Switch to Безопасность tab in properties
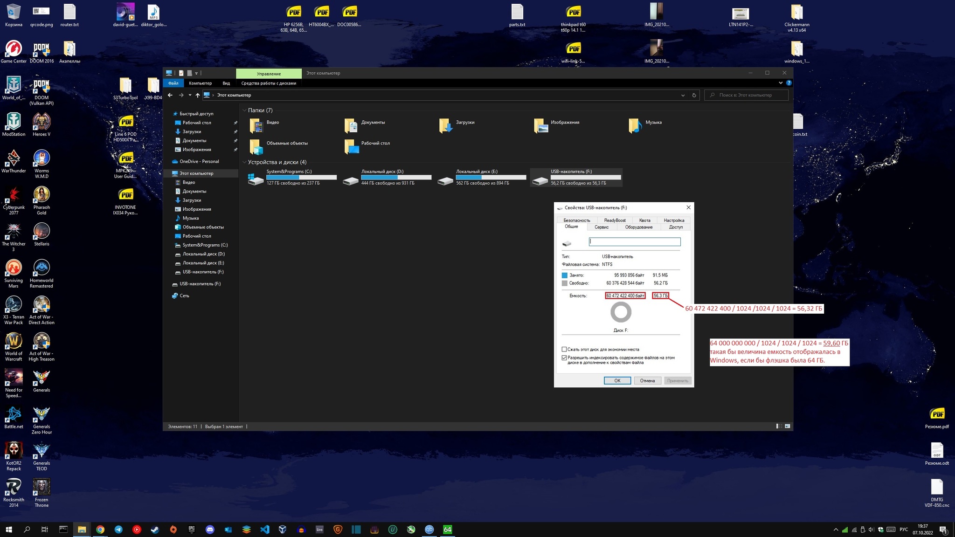 click(577, 220)
